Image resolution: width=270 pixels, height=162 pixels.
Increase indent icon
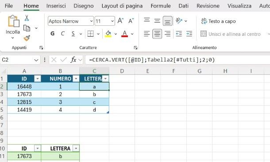189,34
